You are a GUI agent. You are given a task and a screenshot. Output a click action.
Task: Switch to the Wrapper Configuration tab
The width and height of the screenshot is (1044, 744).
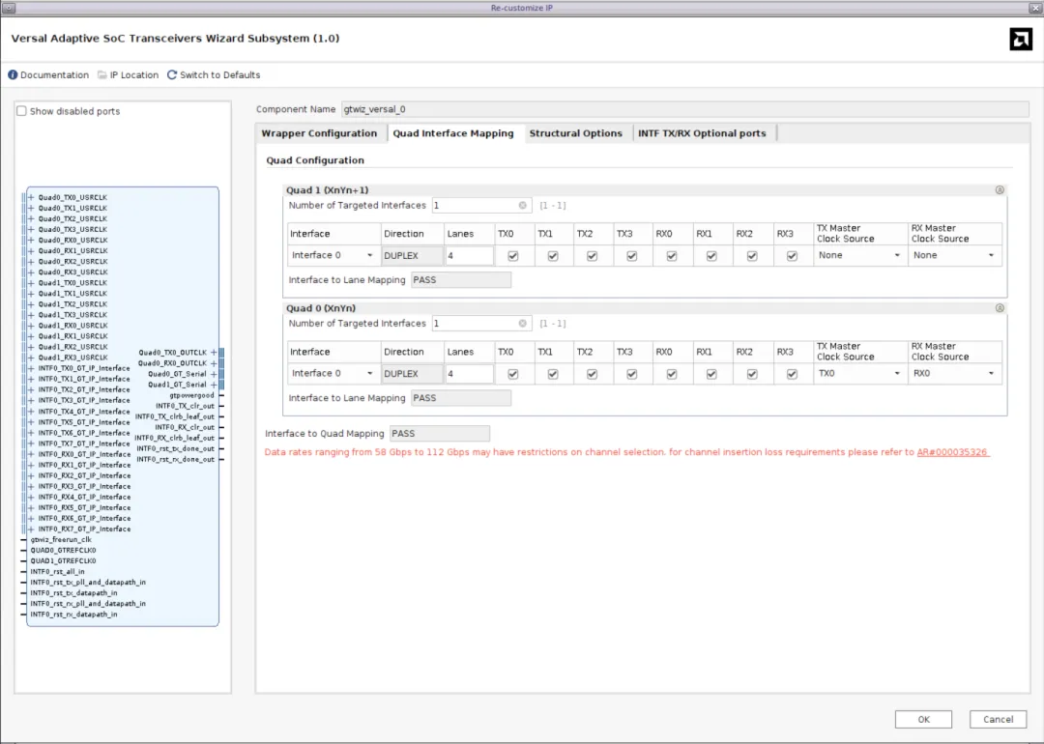click(x=320, y=133)
